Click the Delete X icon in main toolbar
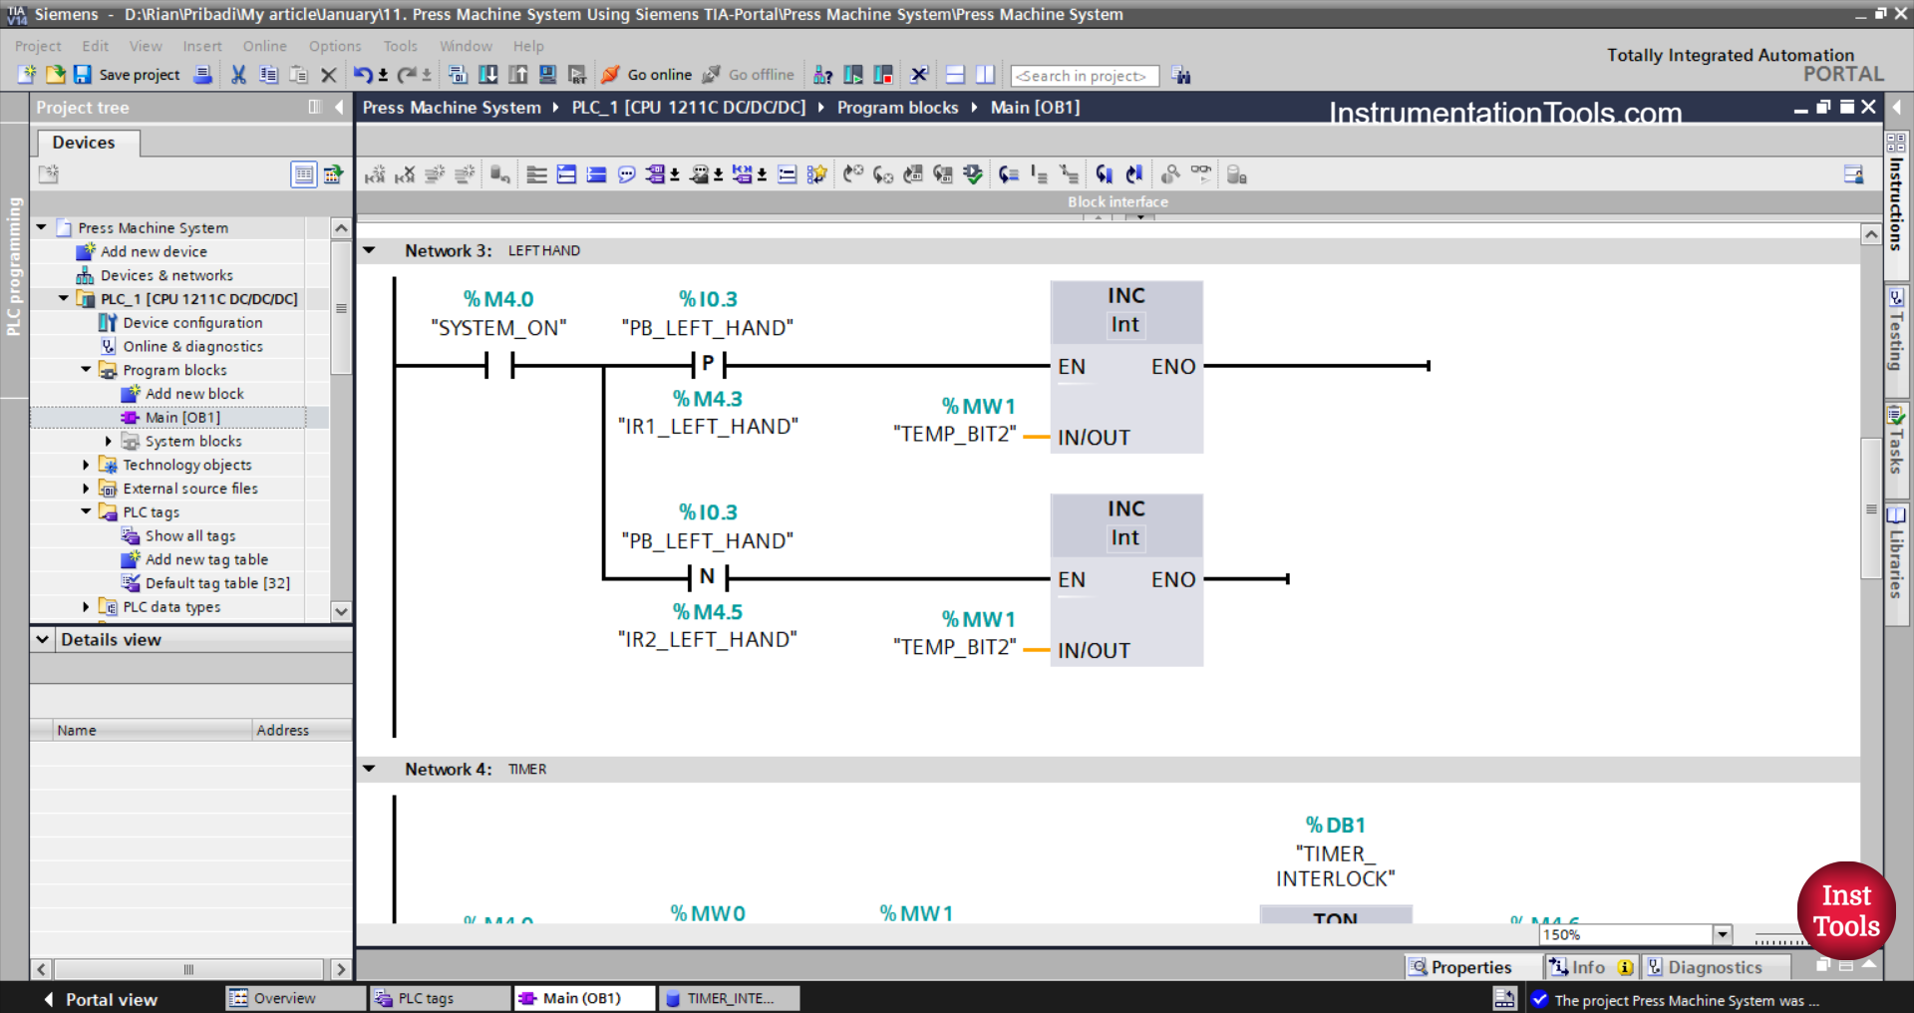Viewport: 1914px width, 1013px height. coord(328,75)
